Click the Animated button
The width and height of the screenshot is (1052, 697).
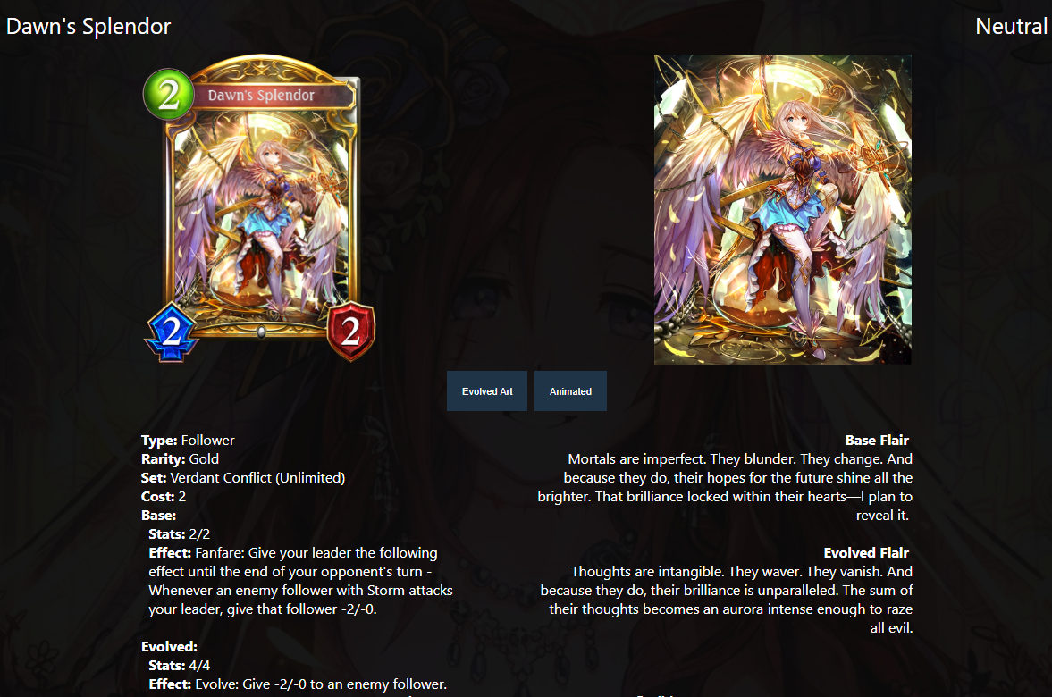[x=570, y=391]
